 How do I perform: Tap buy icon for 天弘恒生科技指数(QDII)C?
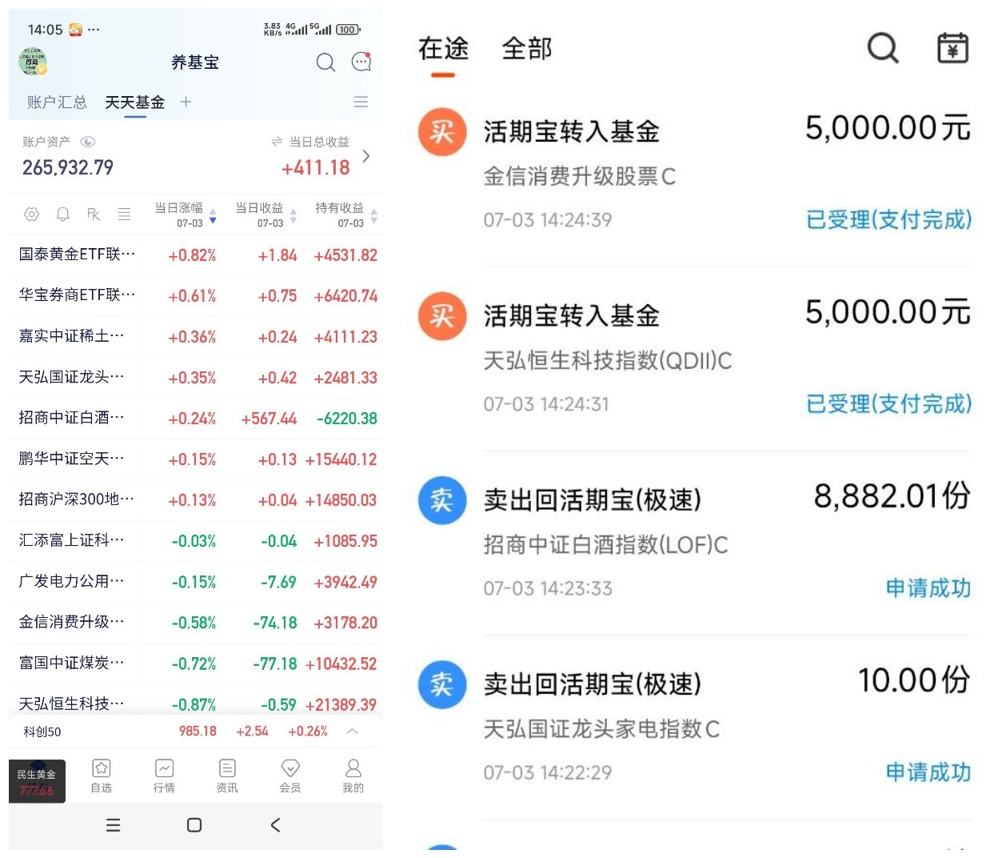(x=442, y=315)
